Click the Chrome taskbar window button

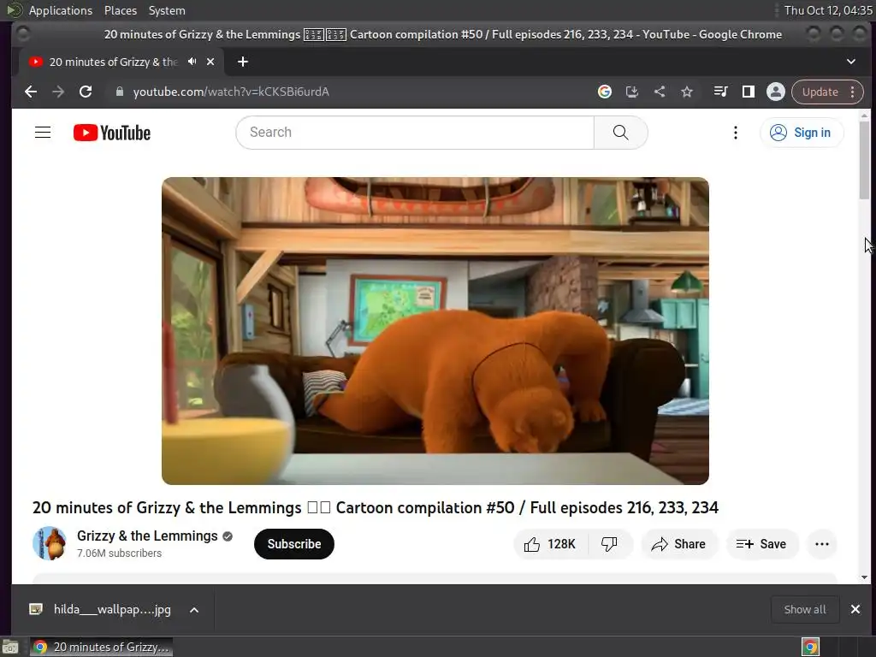pos(101,647)
